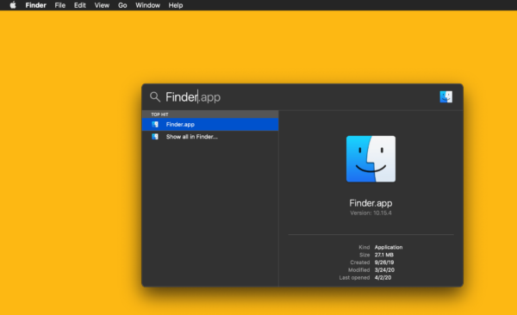Image resolution: width=517 pixels, height=315 pixels.
Task: Click the Size value 27.1 MB
Action: [383, 255]
